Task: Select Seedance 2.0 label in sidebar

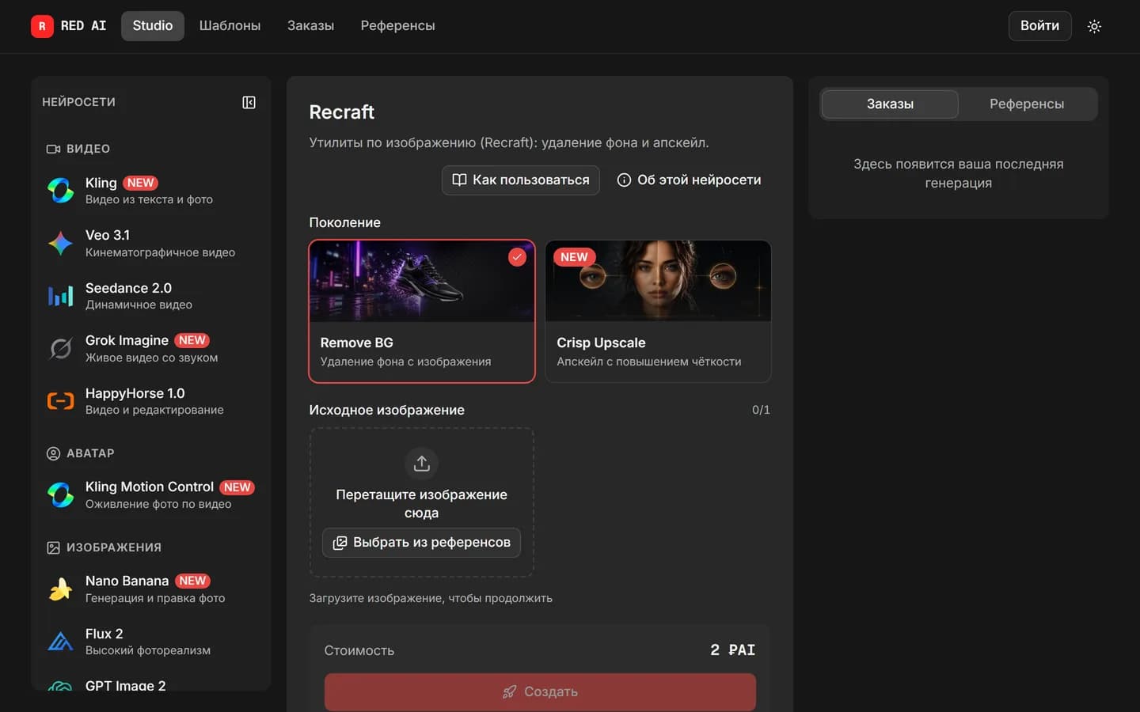Action: (128, 288)
